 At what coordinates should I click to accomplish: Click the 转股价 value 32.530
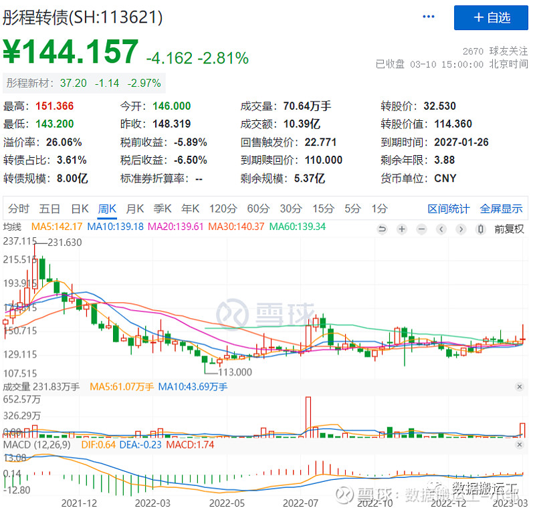click(439, 106)
